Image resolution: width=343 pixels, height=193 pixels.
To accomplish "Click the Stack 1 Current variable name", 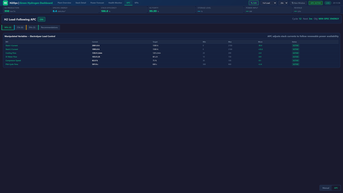I will (x=12, y=46).
